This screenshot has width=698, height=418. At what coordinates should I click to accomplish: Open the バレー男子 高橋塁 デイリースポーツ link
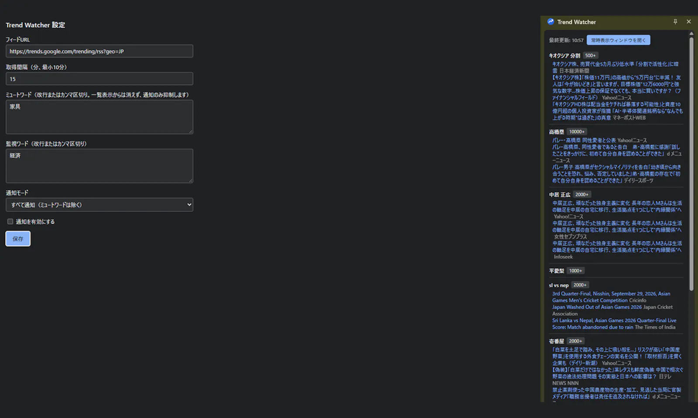[x=616, y=174]
